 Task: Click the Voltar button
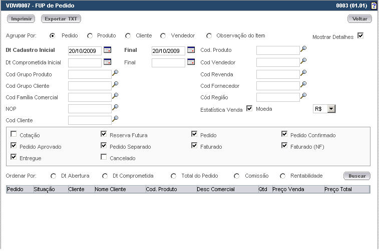click(359, 19)
